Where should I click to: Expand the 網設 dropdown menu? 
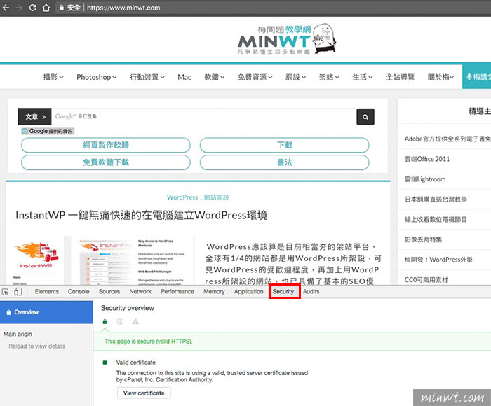tap(295, 77)
